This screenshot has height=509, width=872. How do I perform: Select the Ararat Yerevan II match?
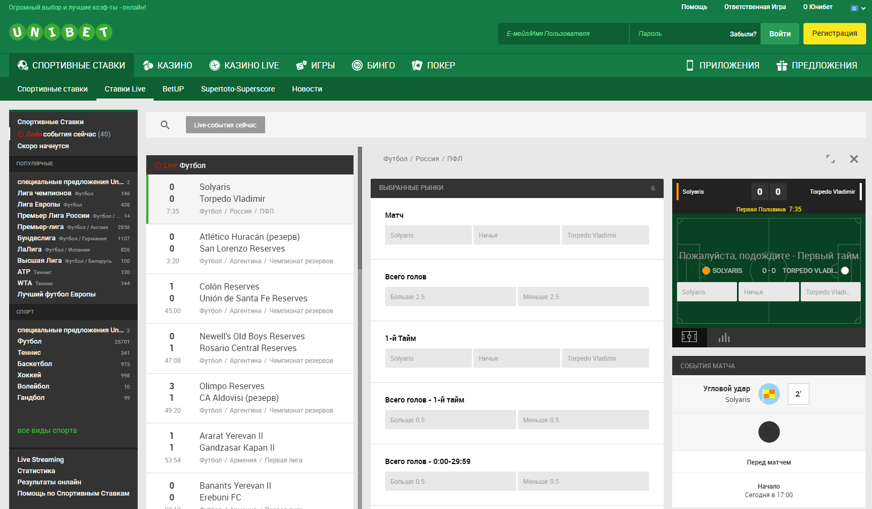pos(250,448)
